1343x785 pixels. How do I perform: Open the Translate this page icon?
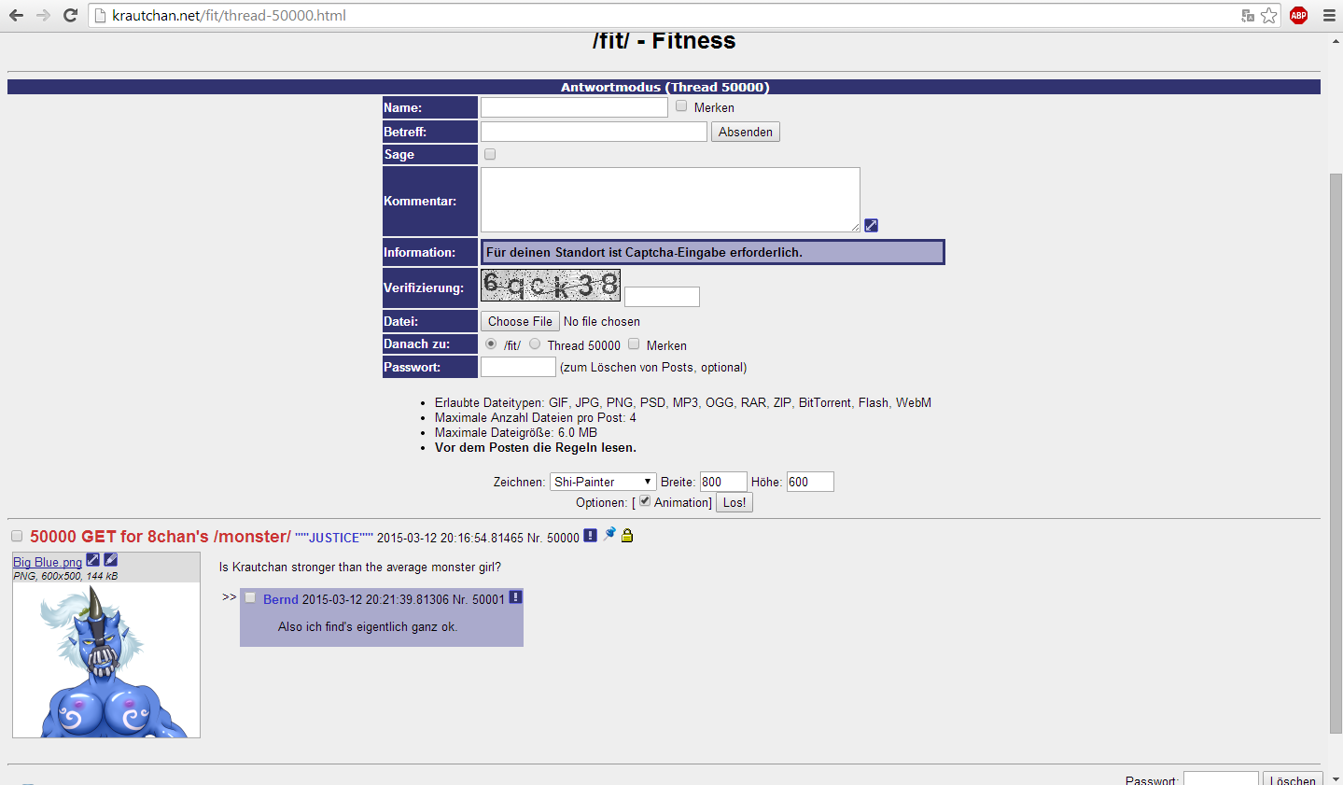pos(1248,15)
